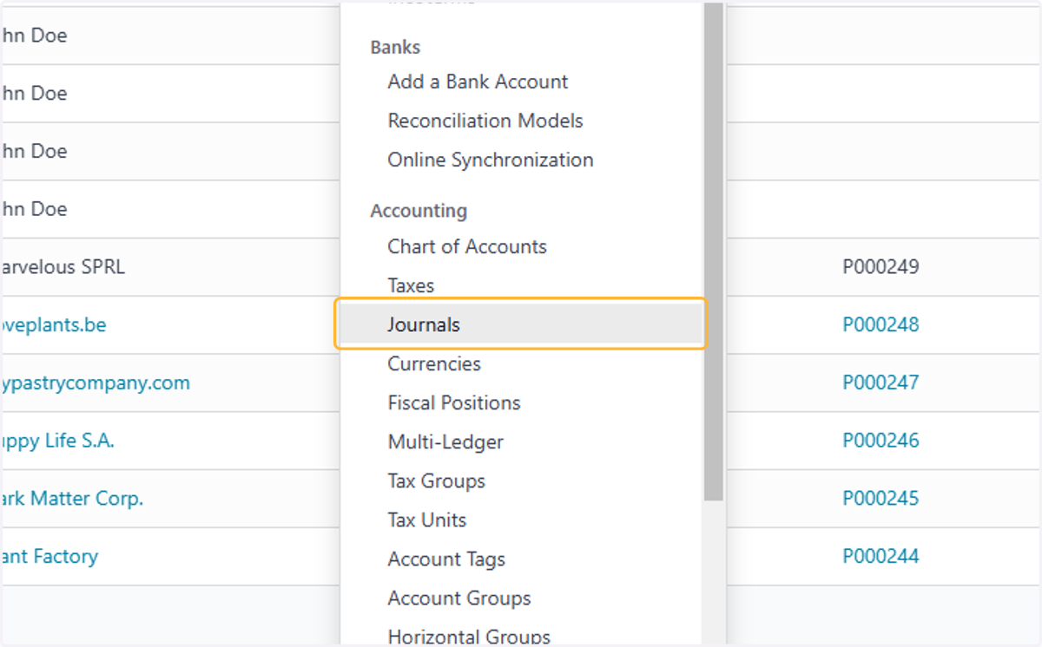Select Horizontal Groups menu entry
Image resolution: width=1042 pixels, height=647 pixels.
pos(469,637)
